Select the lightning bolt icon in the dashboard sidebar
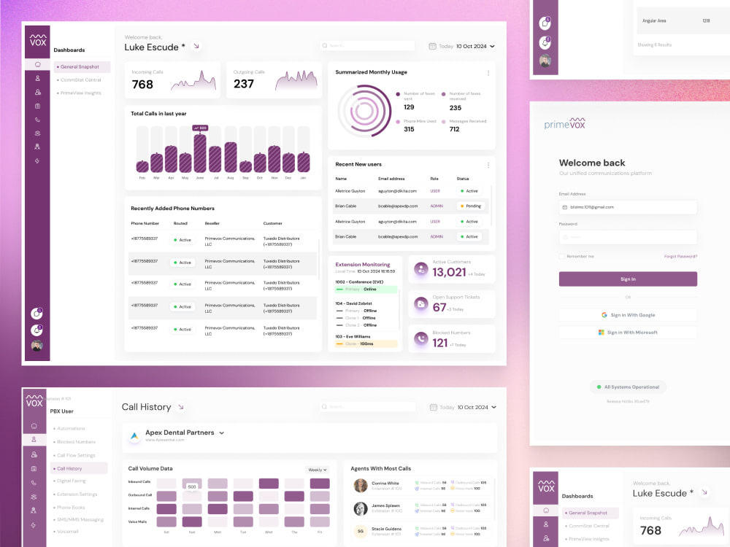This screenshot has height=547, width=730. (38, 161)
